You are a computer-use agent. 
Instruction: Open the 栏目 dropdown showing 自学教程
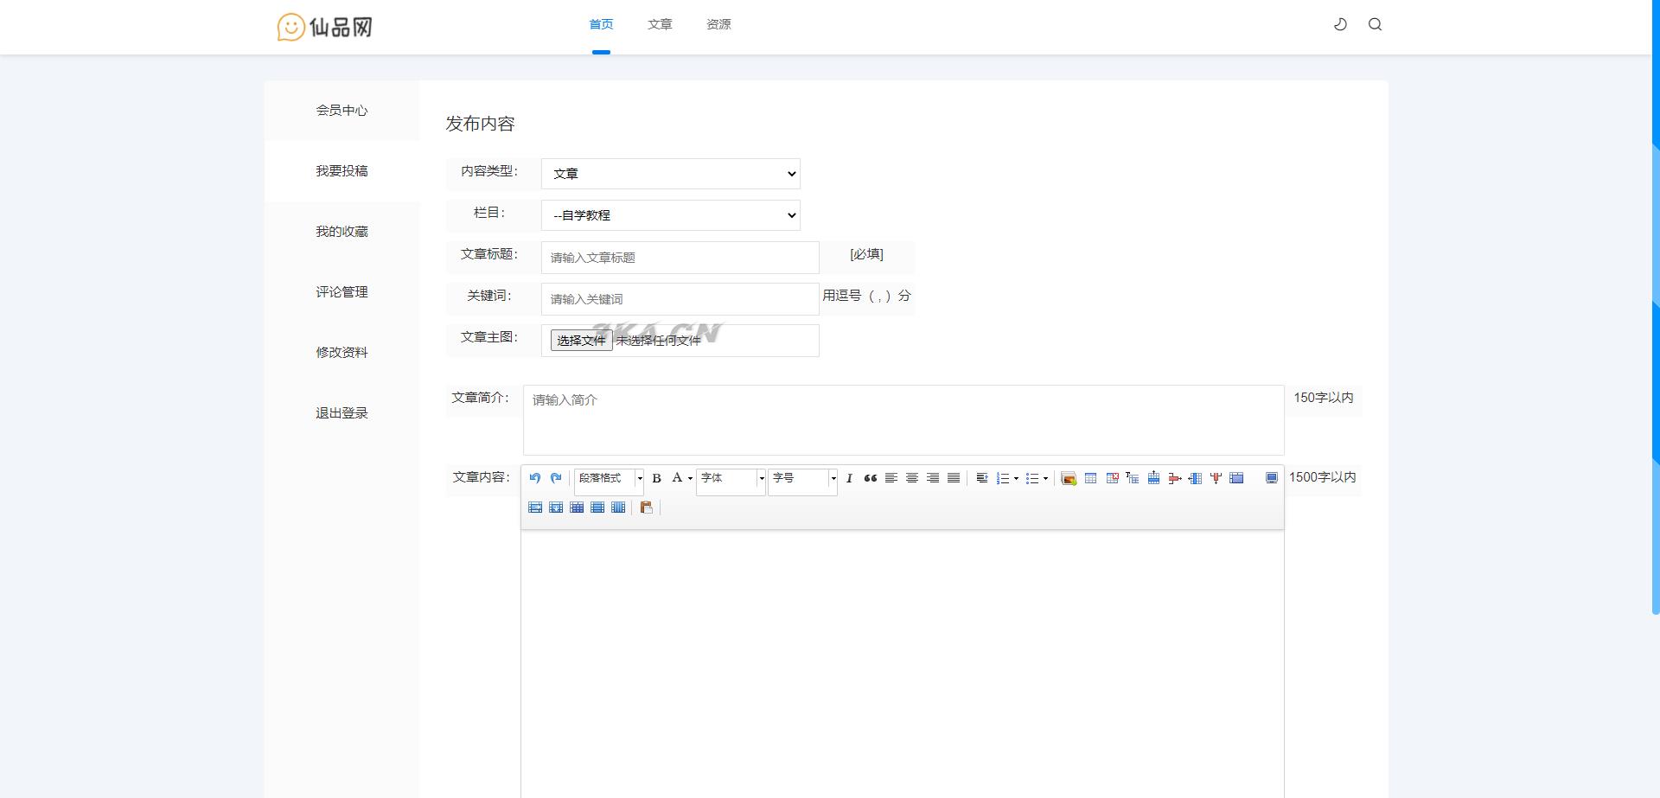coord(670,215)
